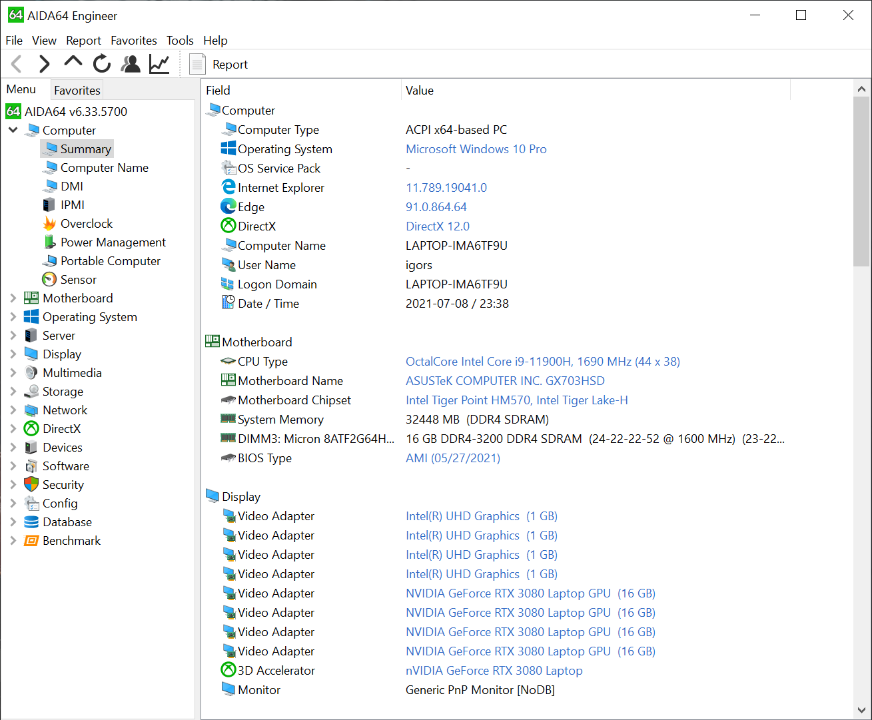Viewport: 872px width, 720px height.
Task: Click the scrollbar down arrow
Action: 861,710
